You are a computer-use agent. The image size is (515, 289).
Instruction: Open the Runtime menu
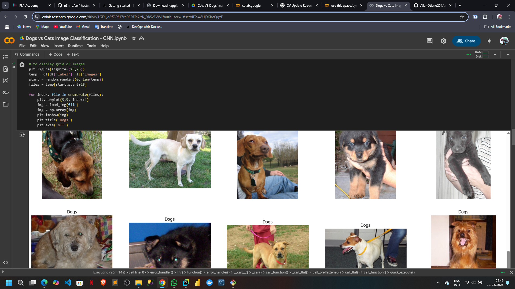[x=75, y=46]
